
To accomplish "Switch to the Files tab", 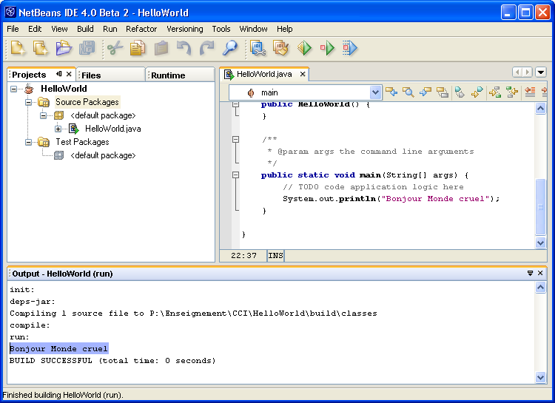I will [x=111, y=75].
